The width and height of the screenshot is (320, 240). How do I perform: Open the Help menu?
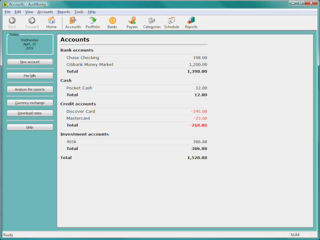[x=91, y=12]
